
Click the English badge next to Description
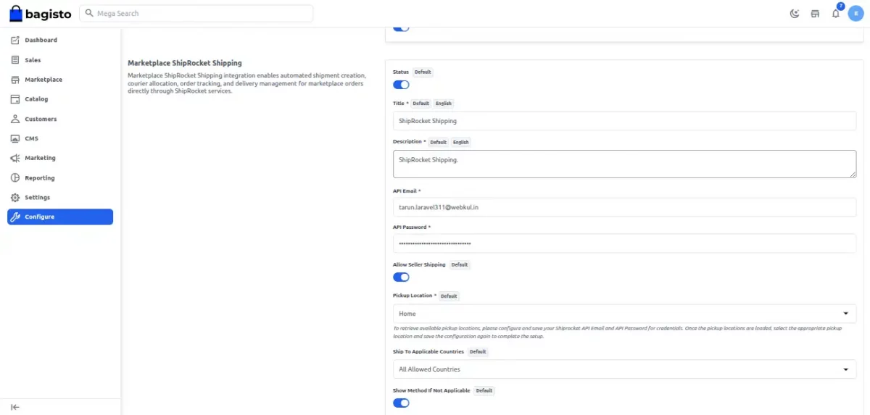[461, 142]
